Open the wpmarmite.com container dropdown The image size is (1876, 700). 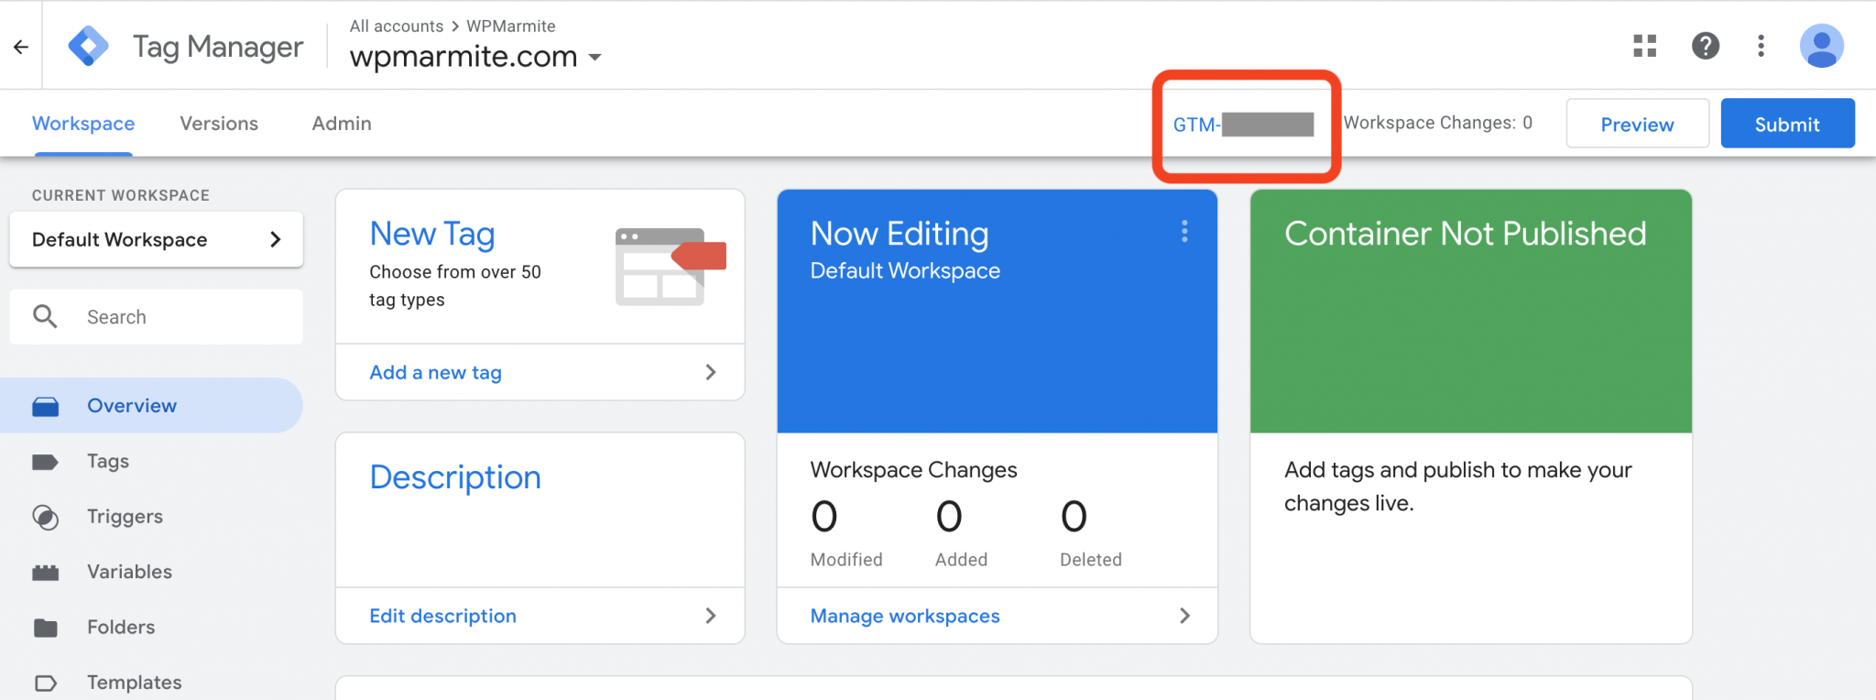click(x=475, y=57)
